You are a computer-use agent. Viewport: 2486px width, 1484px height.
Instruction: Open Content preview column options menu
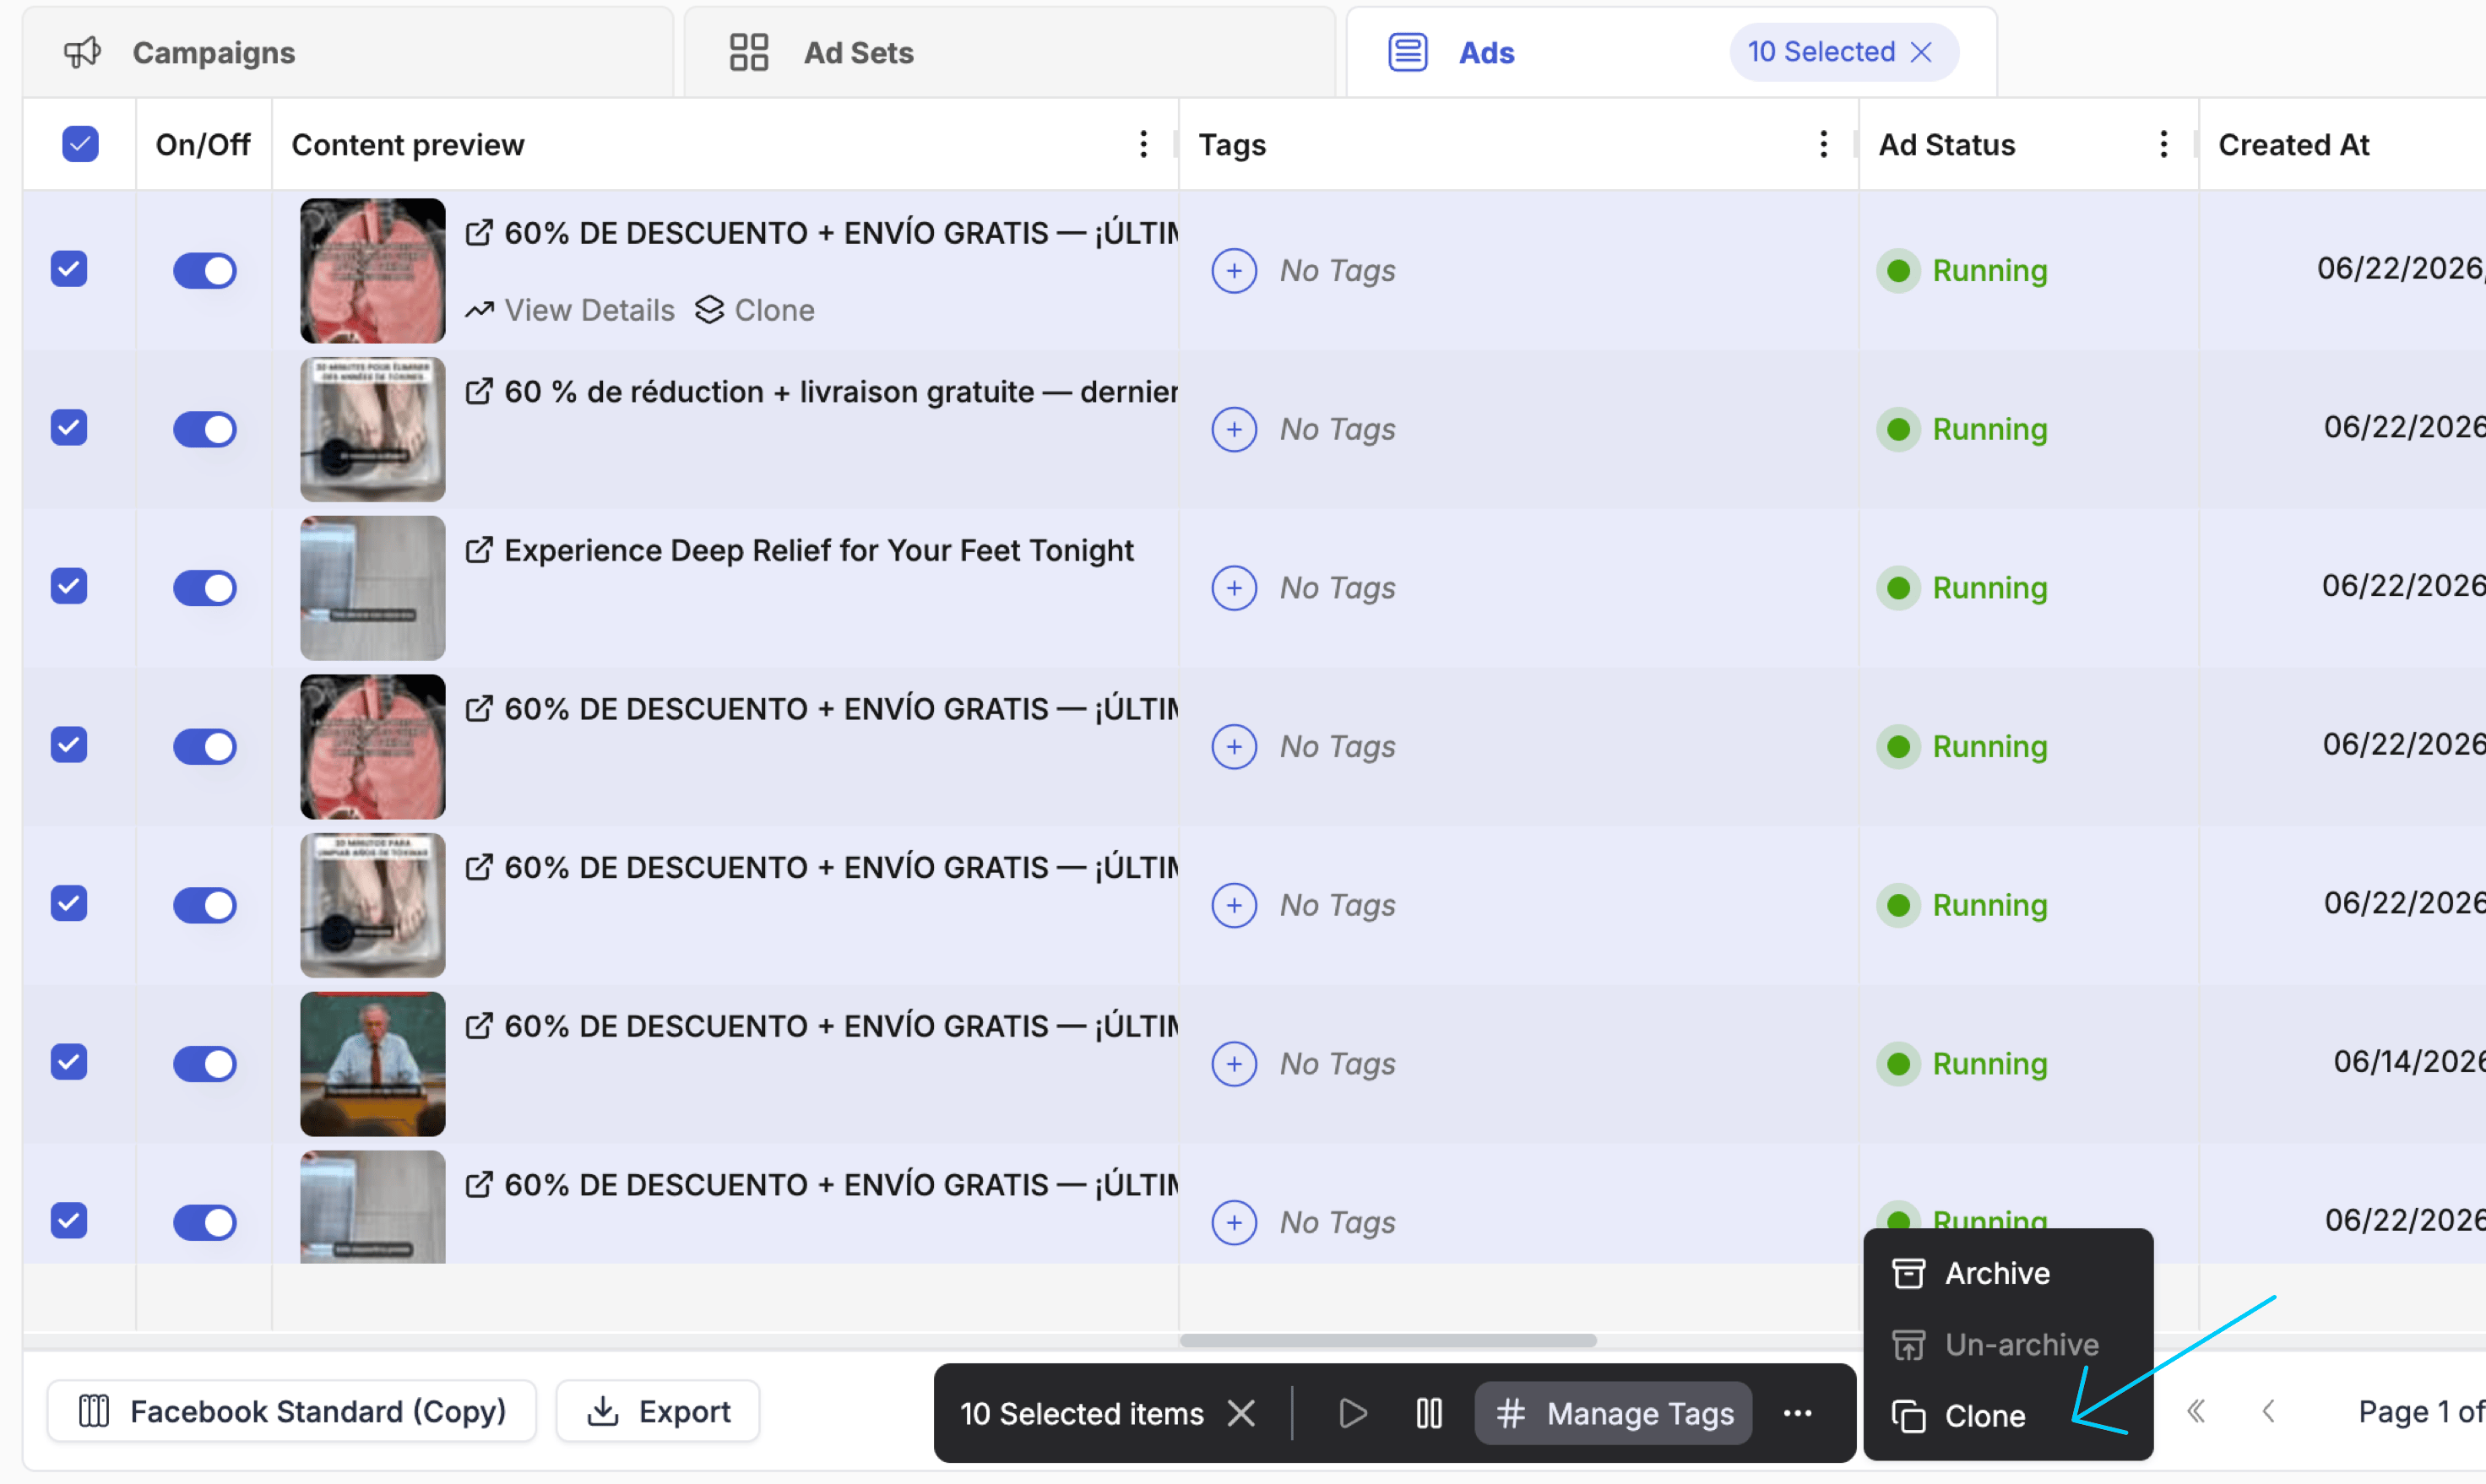click(1143, 144)
